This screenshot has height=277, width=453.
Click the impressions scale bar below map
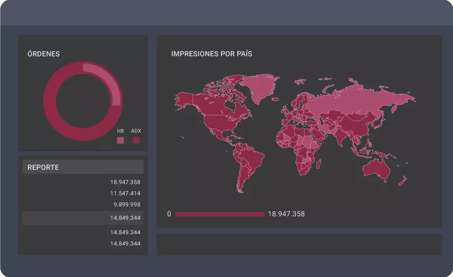coord(220,214)
